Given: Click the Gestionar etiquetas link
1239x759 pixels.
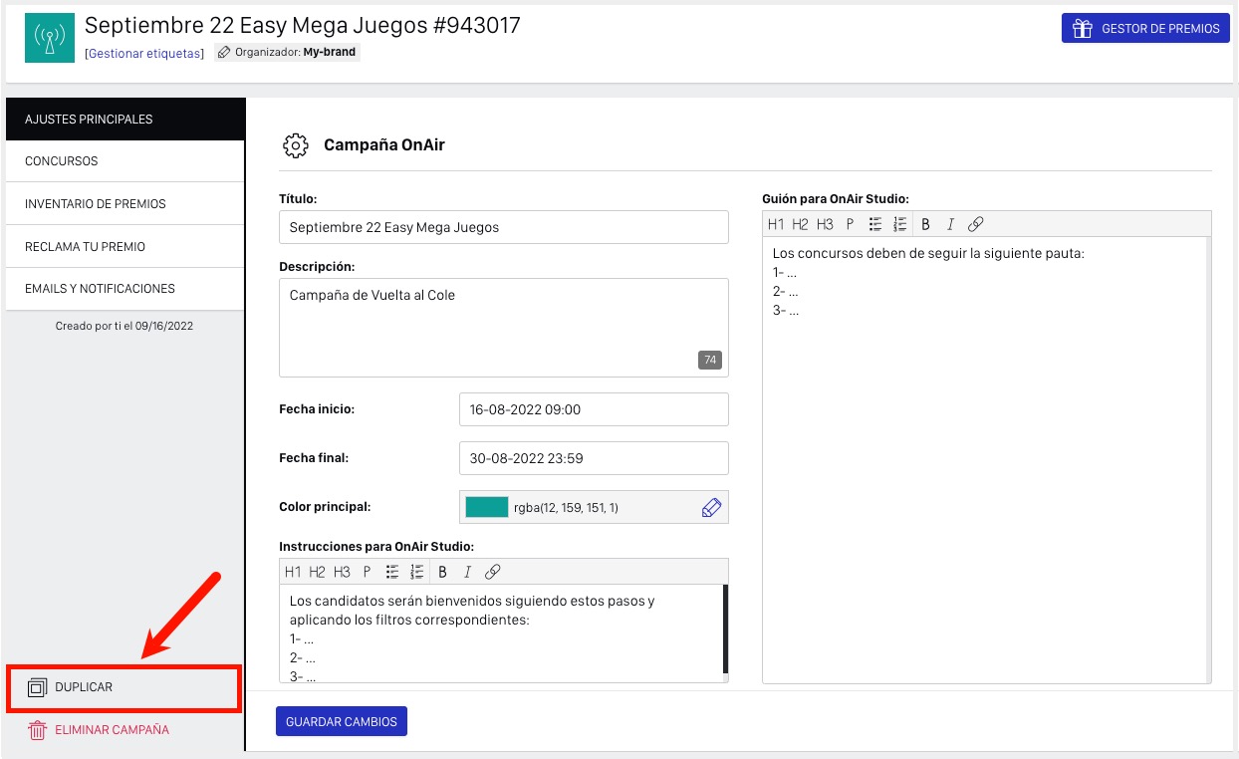Looking at the screenshot, I should pyautogui.click(x=144, y=53).
